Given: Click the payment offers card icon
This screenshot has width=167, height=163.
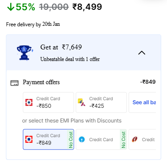Looking at the screenshot, I should 14,83.
